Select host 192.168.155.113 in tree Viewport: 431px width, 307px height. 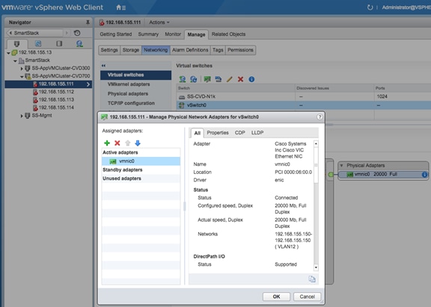(56, 99)
